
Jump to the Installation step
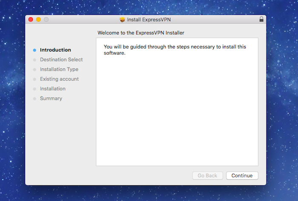(x=53, y=88)
